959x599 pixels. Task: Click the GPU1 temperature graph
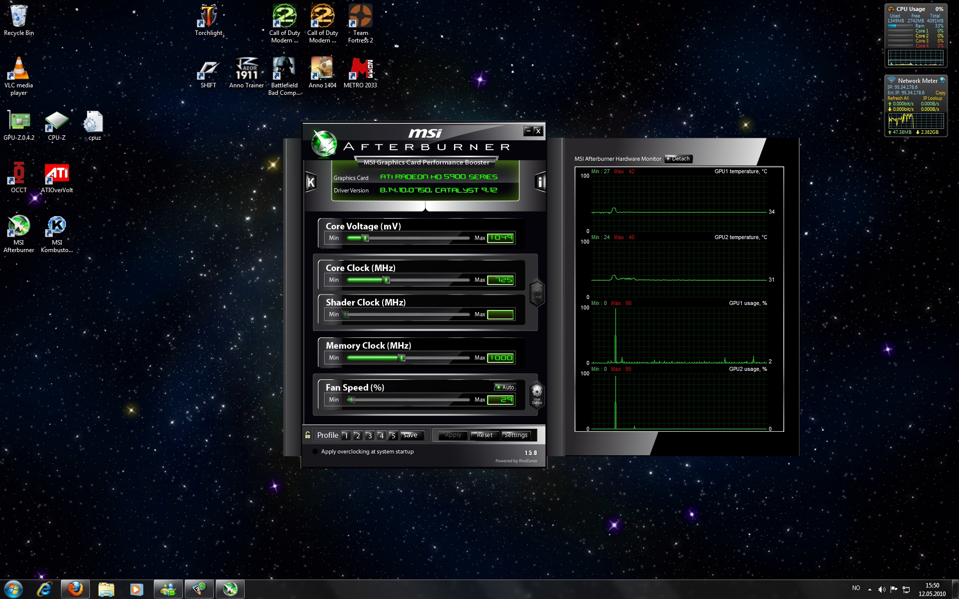[x=679, y=203]
